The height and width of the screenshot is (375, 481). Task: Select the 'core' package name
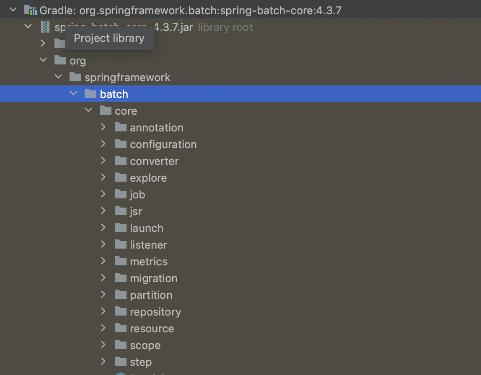pyautogui.click(x=126, y=111)
